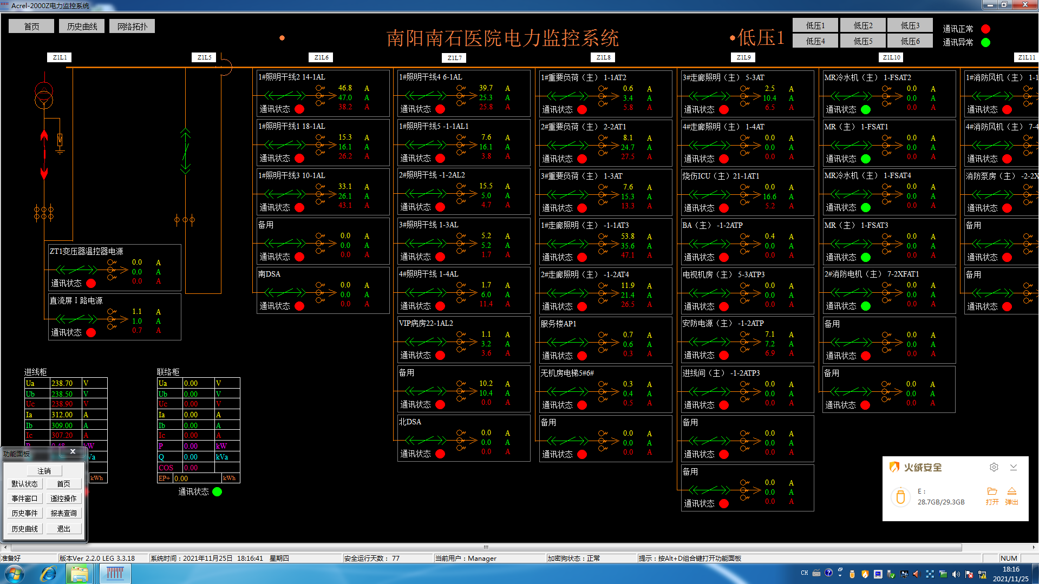This screenshot has height=584, width=1039.
Task: Click the 报表查询 button in function panel
Action: (x=63, y=513)
